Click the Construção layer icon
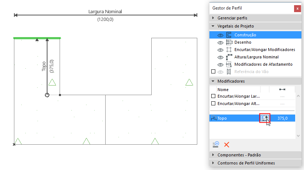This screenshot has width=304, height=170. click(229, 35)
